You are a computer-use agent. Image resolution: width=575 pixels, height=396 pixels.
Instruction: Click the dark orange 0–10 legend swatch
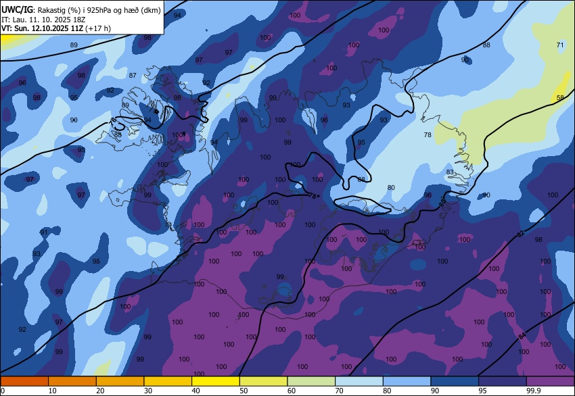click(24, 381)
